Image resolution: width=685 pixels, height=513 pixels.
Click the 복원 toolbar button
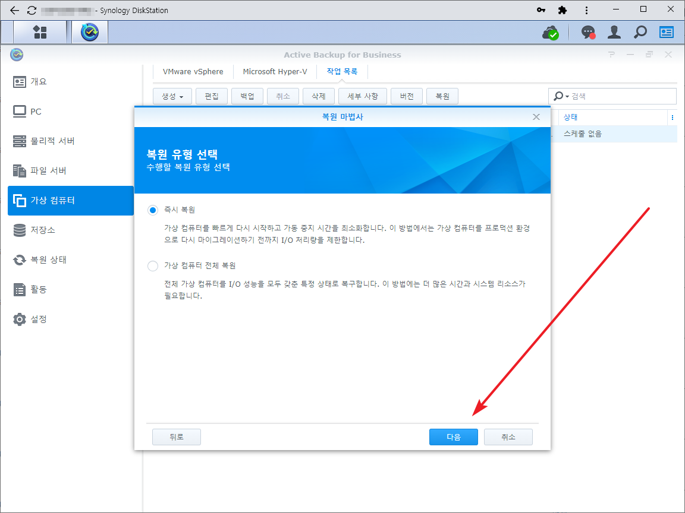[442, 96]
